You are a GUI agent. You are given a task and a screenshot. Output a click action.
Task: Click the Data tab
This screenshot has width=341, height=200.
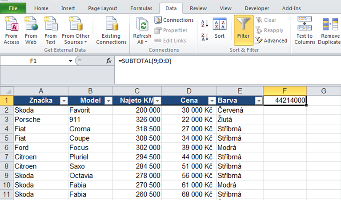click(171, 8)
